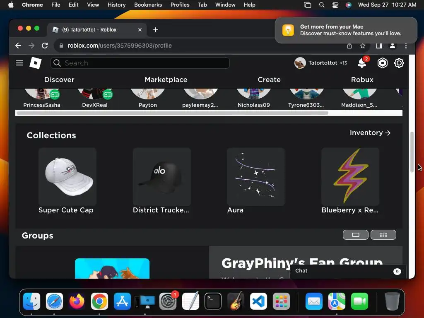Open Terminal from the dock
The height and width of the screenshot is (318, 424).
[213, 301]
